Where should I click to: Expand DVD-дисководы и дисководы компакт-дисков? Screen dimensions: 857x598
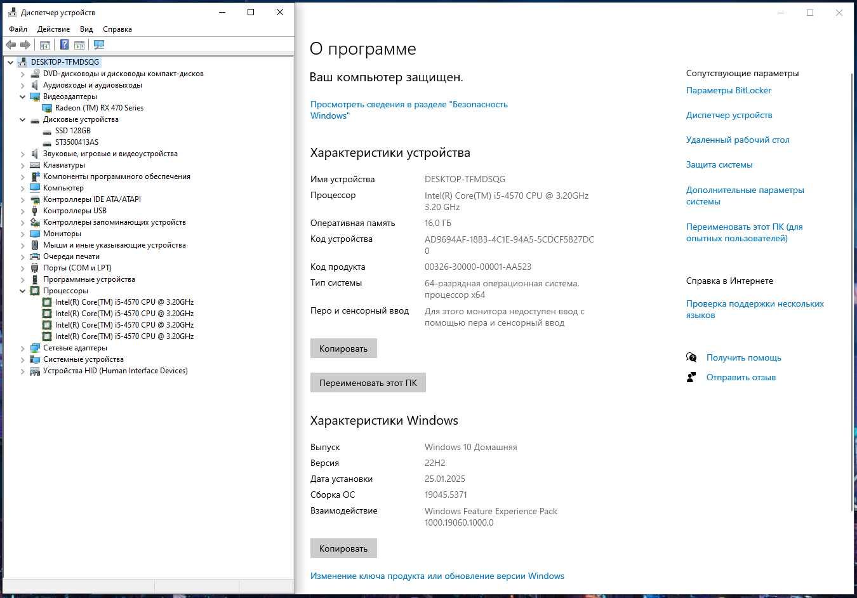pos(23,74)
